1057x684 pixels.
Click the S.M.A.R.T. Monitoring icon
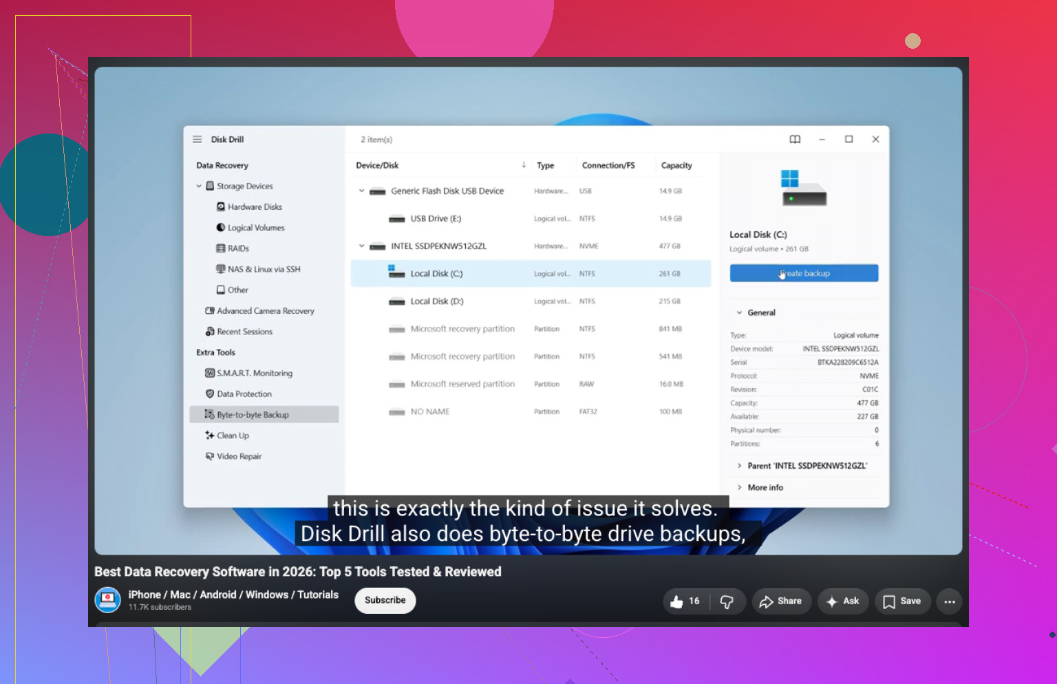click(x=210, y=373)
